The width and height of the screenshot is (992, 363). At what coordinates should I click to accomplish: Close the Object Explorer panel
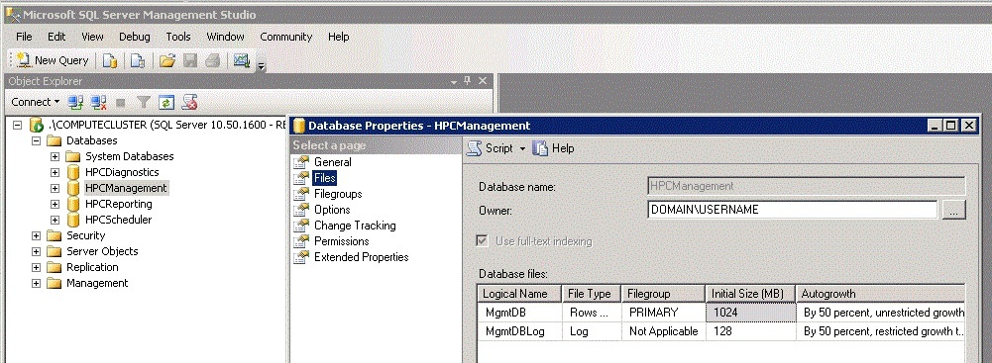tap(482, 81)
